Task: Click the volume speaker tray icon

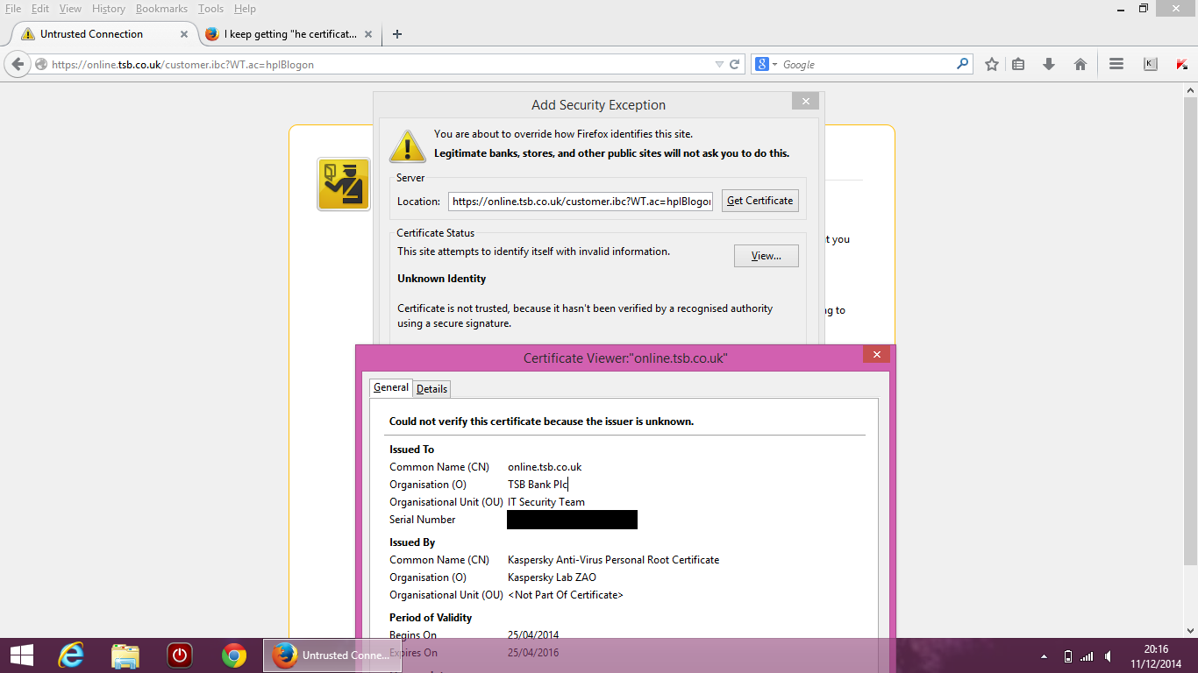Action: 1109,656
